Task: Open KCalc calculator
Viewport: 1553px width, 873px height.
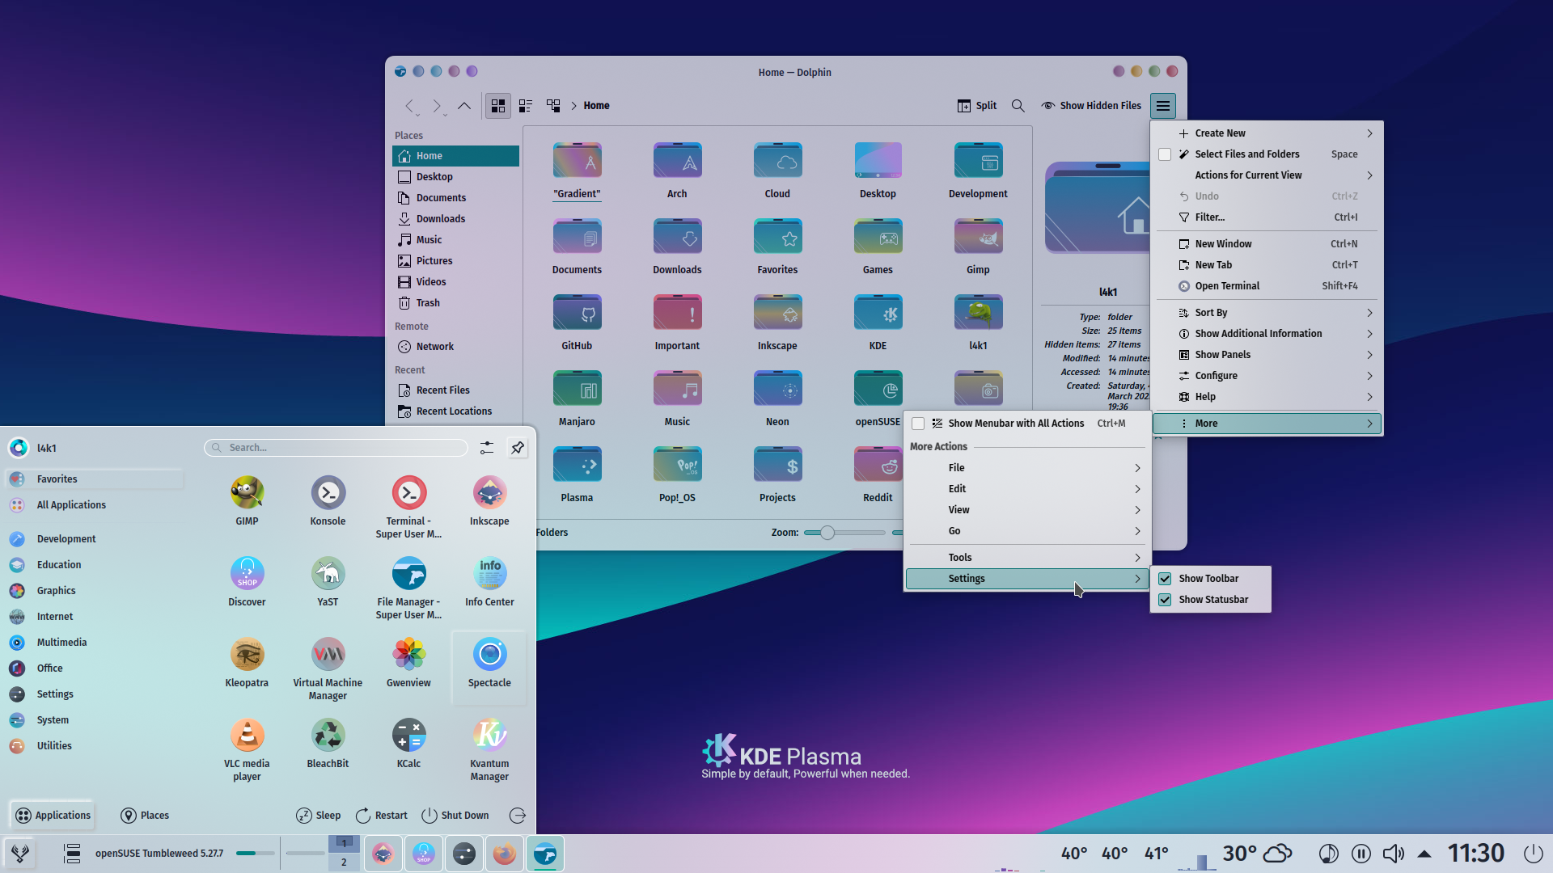Action: 408,744
